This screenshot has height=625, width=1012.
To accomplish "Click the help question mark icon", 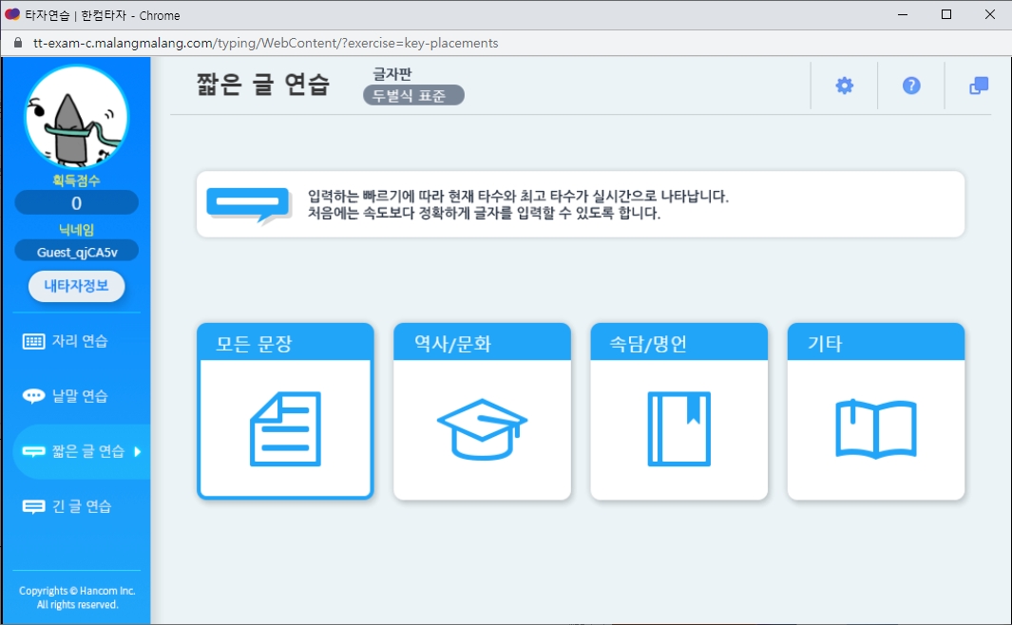I will (910, 85).
